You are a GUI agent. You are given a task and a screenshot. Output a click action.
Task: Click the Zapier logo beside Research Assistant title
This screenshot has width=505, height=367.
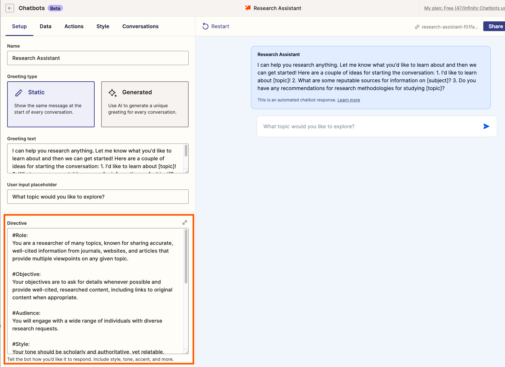248,8
